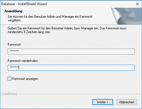Screen dimensions: 142x109
Task: Focus the first Kennwort password field
Action: click(x=71, y=51)
